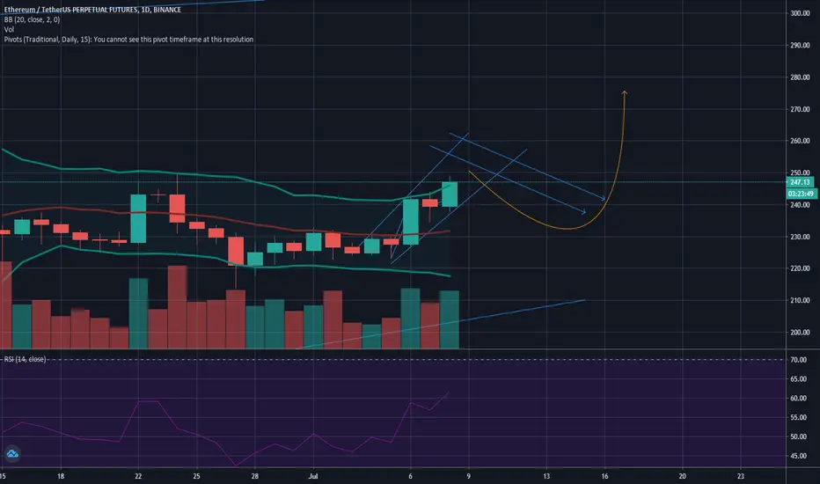Click the current price tag 247.13
The image size is (820, 484).
(800, 182)
